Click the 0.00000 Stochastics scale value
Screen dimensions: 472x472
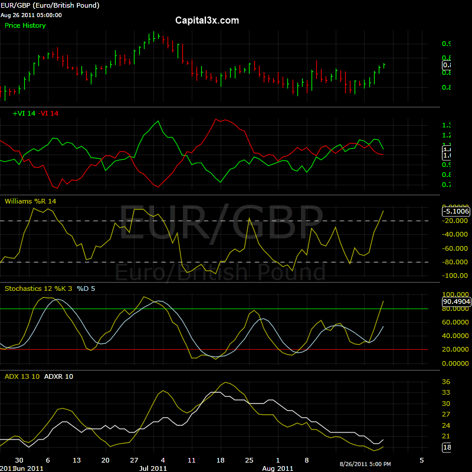pos(455,363)
